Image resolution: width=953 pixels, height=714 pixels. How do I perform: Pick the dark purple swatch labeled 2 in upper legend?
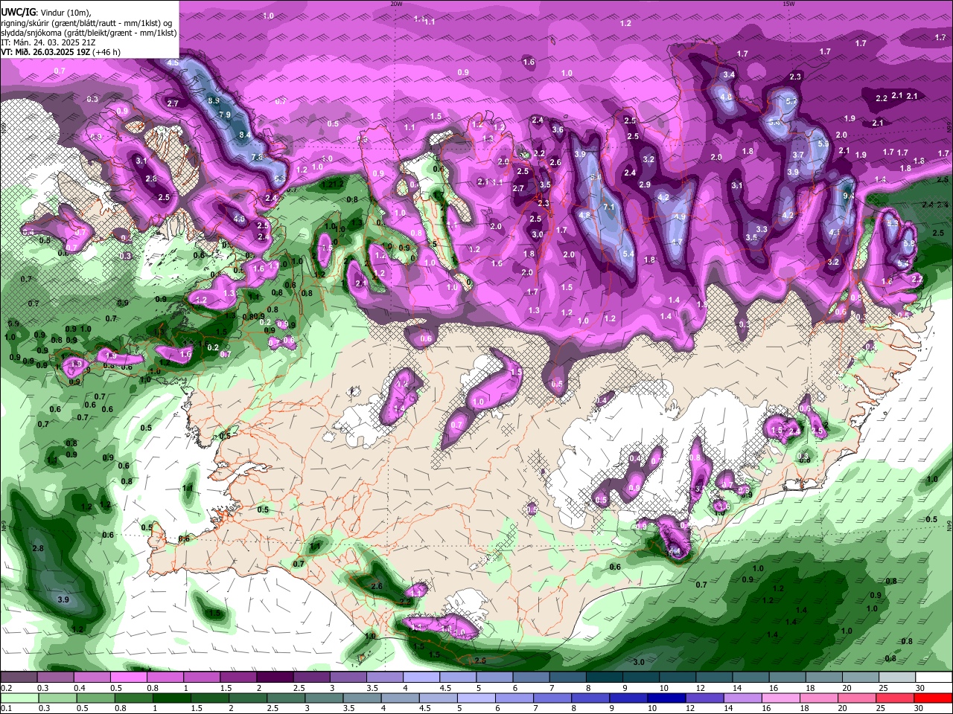275,678
